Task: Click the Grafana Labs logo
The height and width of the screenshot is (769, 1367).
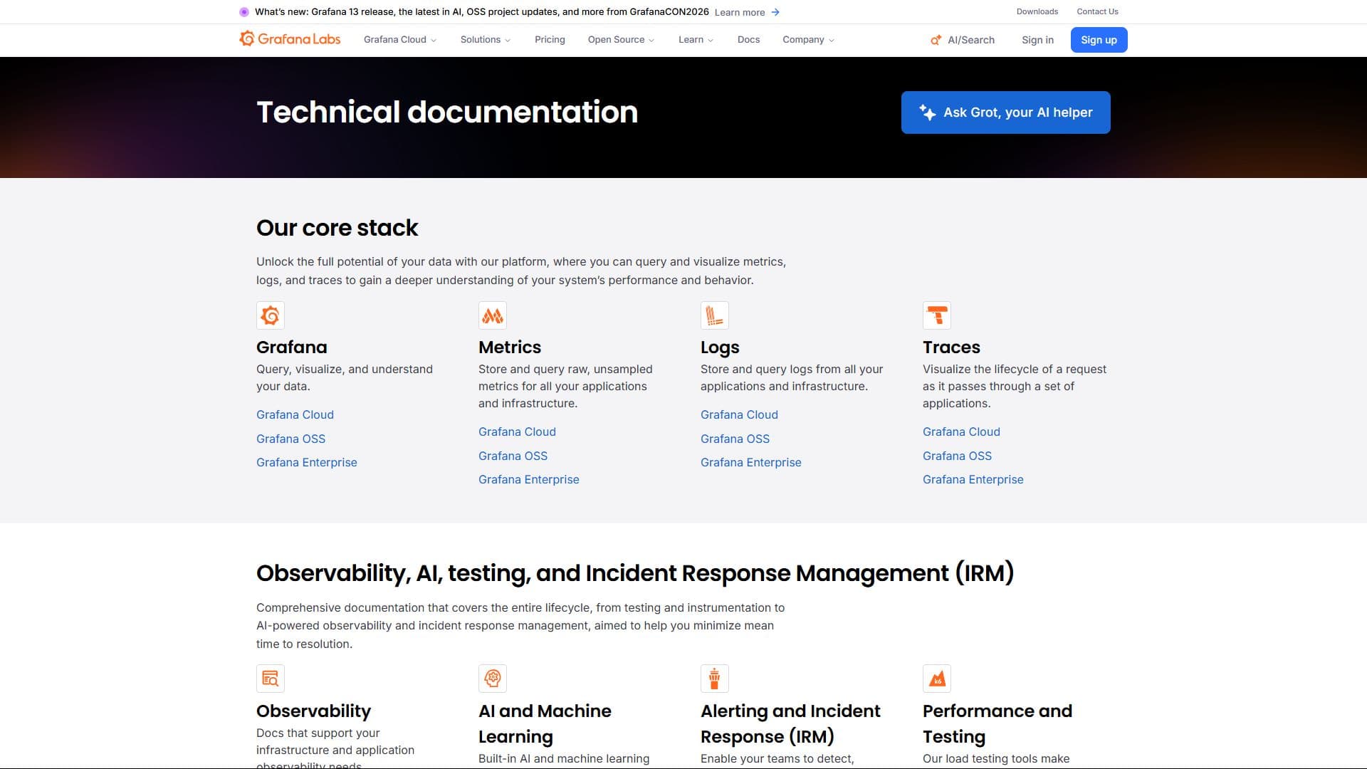Action: (290, 39)
